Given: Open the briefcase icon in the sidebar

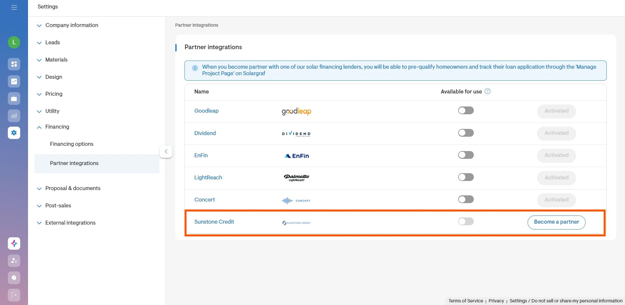Looking at the screenshot, I should (14, 99).
